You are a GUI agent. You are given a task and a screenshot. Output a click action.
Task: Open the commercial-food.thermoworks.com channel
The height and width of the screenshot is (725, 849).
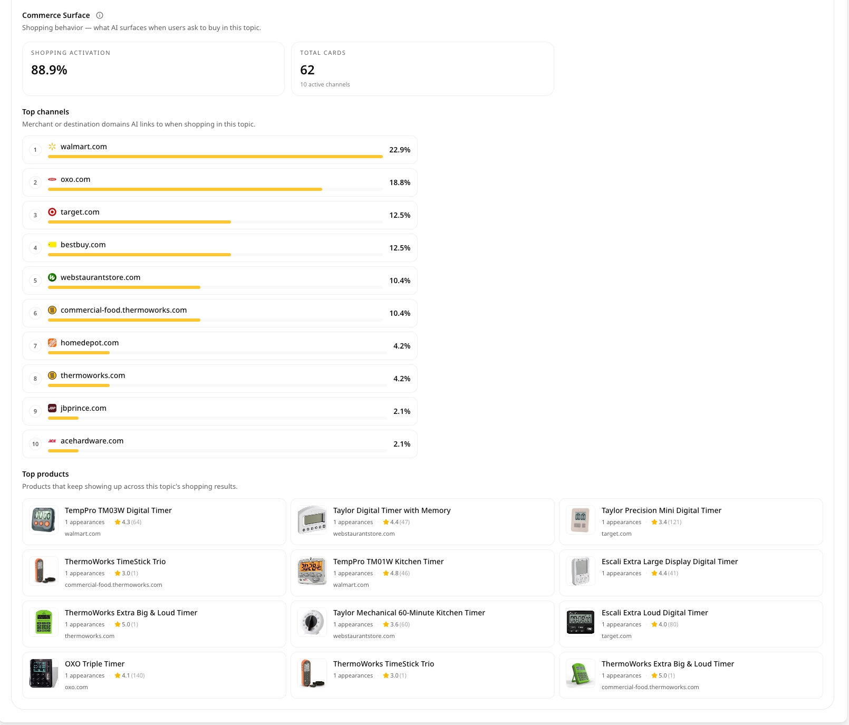tap(220, 313)
